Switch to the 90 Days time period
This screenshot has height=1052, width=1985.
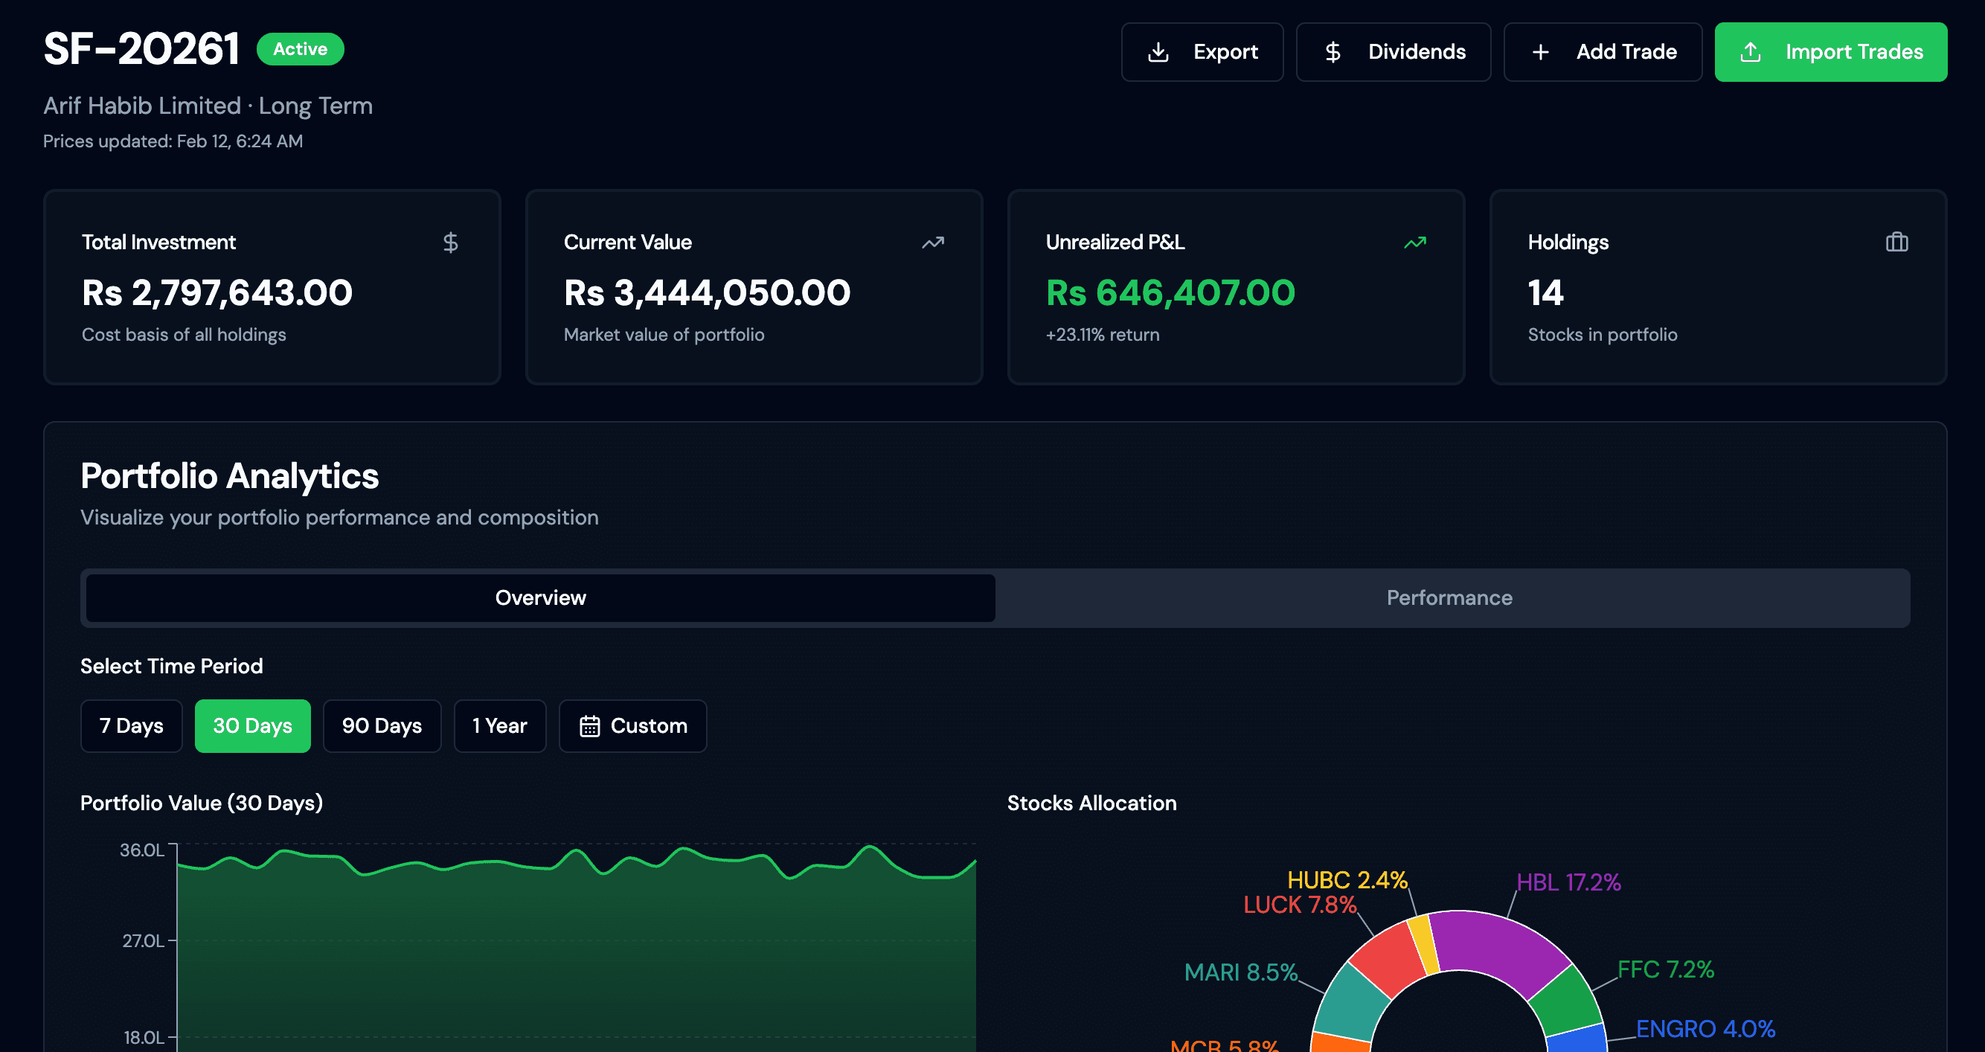pos(382,725)
